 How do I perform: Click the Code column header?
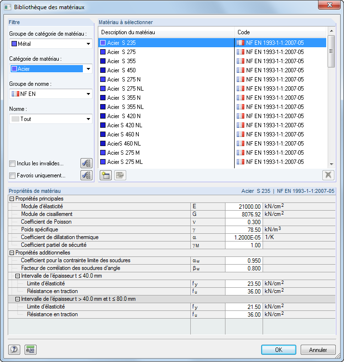tap(280, 32)
